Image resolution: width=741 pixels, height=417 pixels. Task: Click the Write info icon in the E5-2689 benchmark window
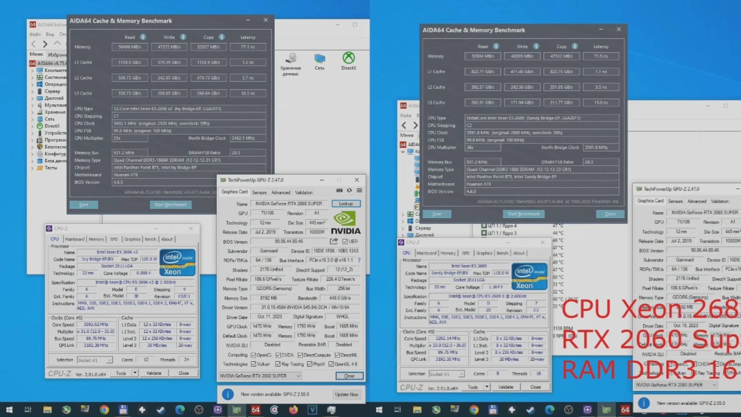click(x=536, y=46)
